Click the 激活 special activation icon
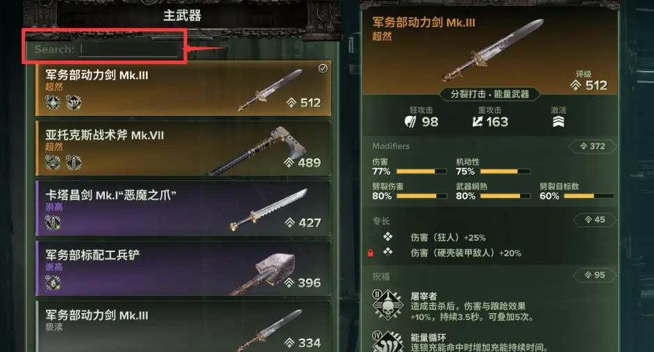 tap(558, 121)
